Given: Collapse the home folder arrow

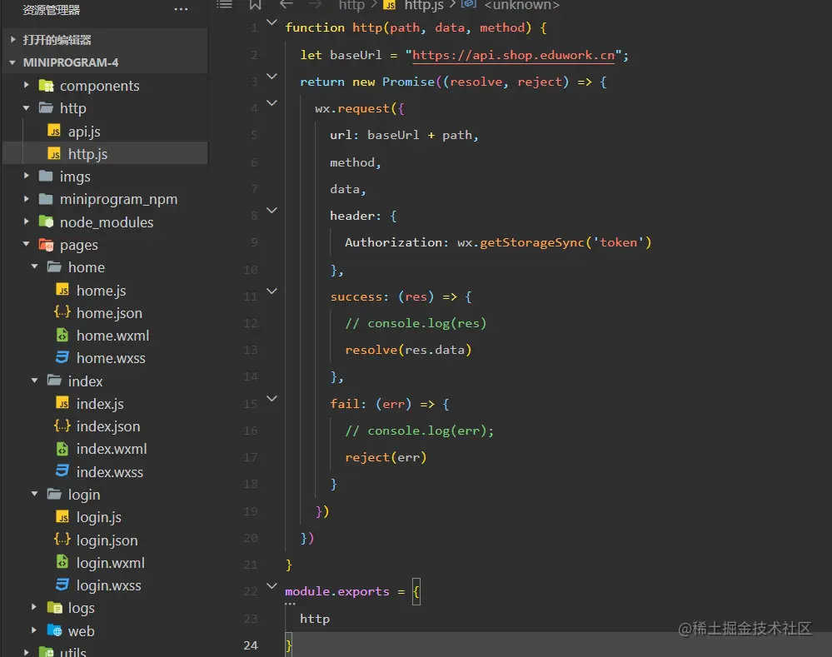Looking at the screenshot, I should [x=34, y=266].
